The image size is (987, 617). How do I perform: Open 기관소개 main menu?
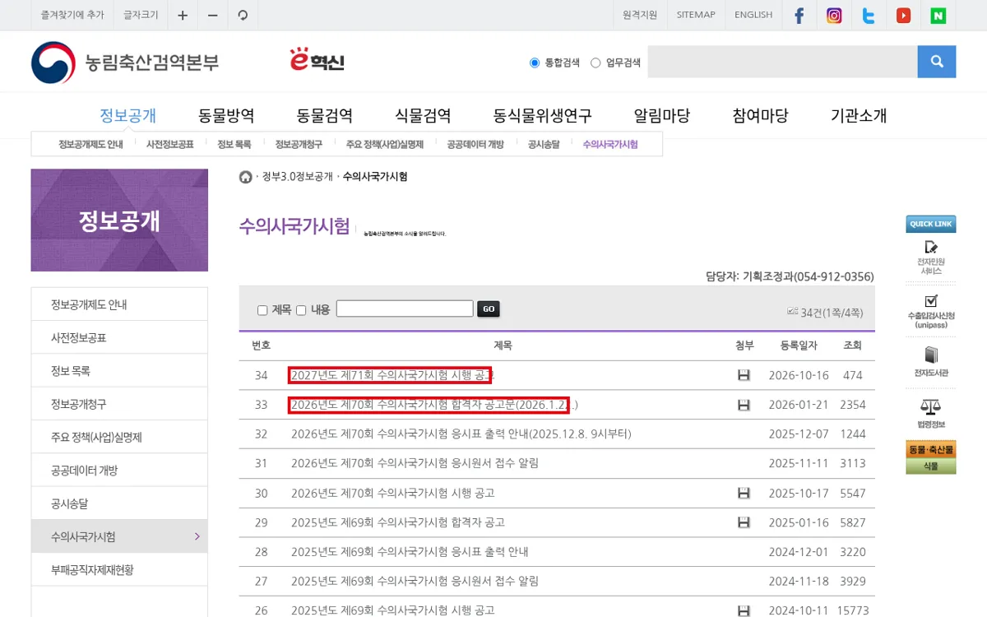[859, 115]
